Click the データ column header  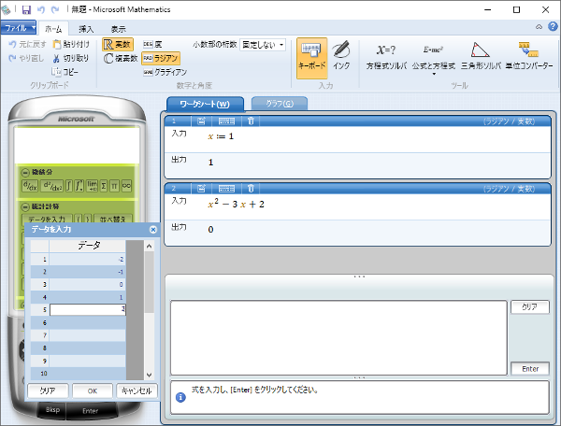tap(88, 246)
